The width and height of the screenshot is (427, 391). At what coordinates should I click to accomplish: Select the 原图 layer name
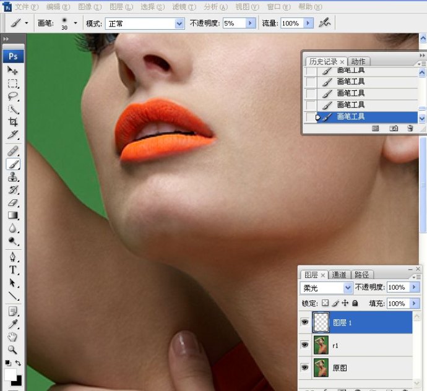(340, 368)
